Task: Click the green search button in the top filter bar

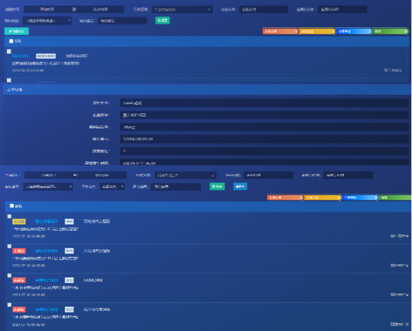Action: click(162, 21)
